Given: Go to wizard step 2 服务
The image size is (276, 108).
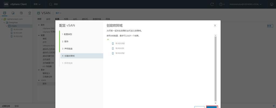Looking at the screenshot, I should 65,41.
